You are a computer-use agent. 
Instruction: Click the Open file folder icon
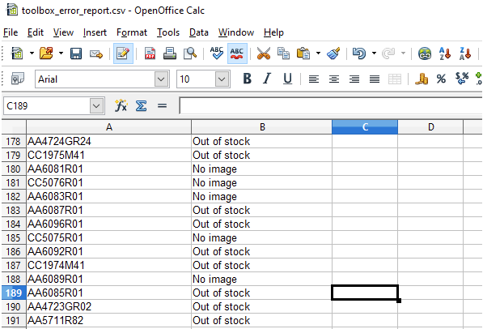[x=46, y=53]
